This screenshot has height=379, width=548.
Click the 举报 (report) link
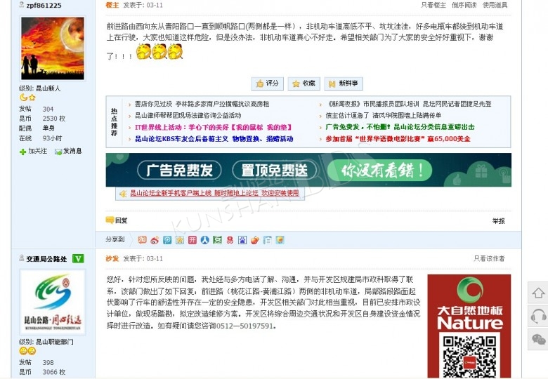pos(498,221)
